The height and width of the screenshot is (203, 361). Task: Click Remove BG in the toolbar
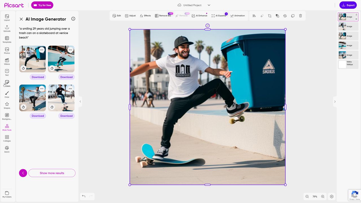coord(163,16)
